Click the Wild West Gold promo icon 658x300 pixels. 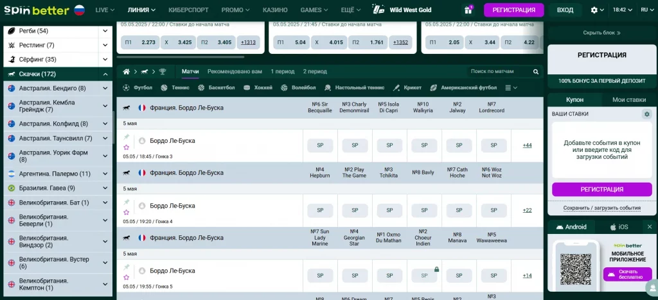(x=378, y=10)
